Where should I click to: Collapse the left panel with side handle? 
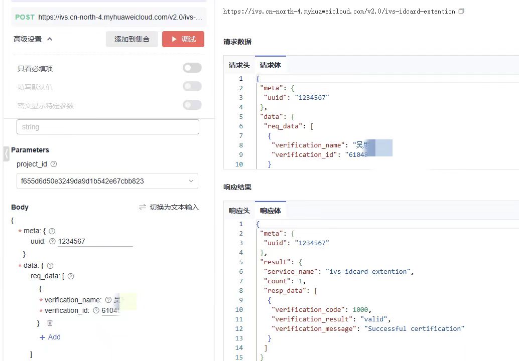[6, 154]
